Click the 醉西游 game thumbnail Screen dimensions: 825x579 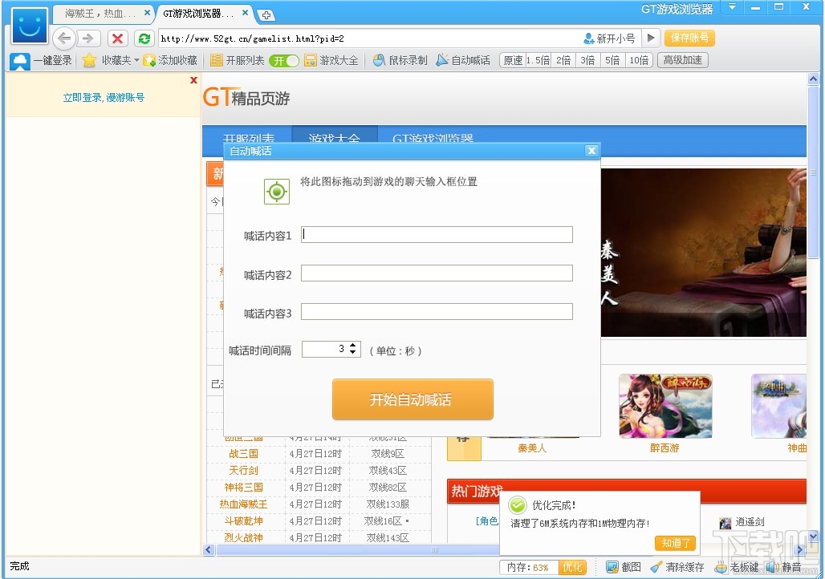point(665,406)
